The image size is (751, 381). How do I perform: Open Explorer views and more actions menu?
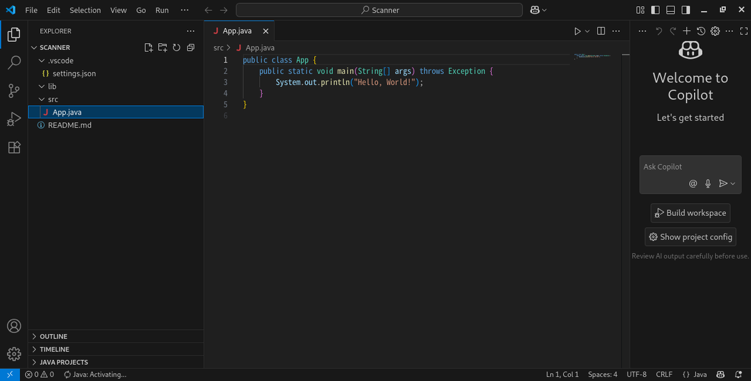(190, 31)
